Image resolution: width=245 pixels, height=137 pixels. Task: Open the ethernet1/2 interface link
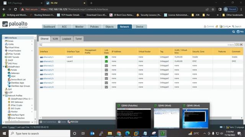point(48,61)
